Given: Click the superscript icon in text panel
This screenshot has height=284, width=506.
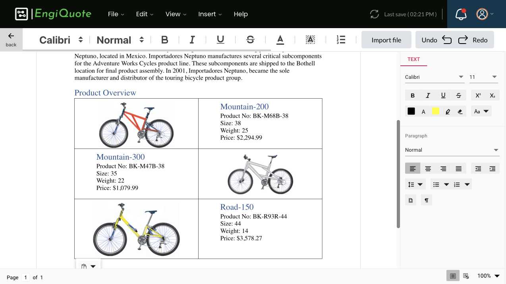Looking at the screenshot, I should pyautogui.click(x=478, y=95).
